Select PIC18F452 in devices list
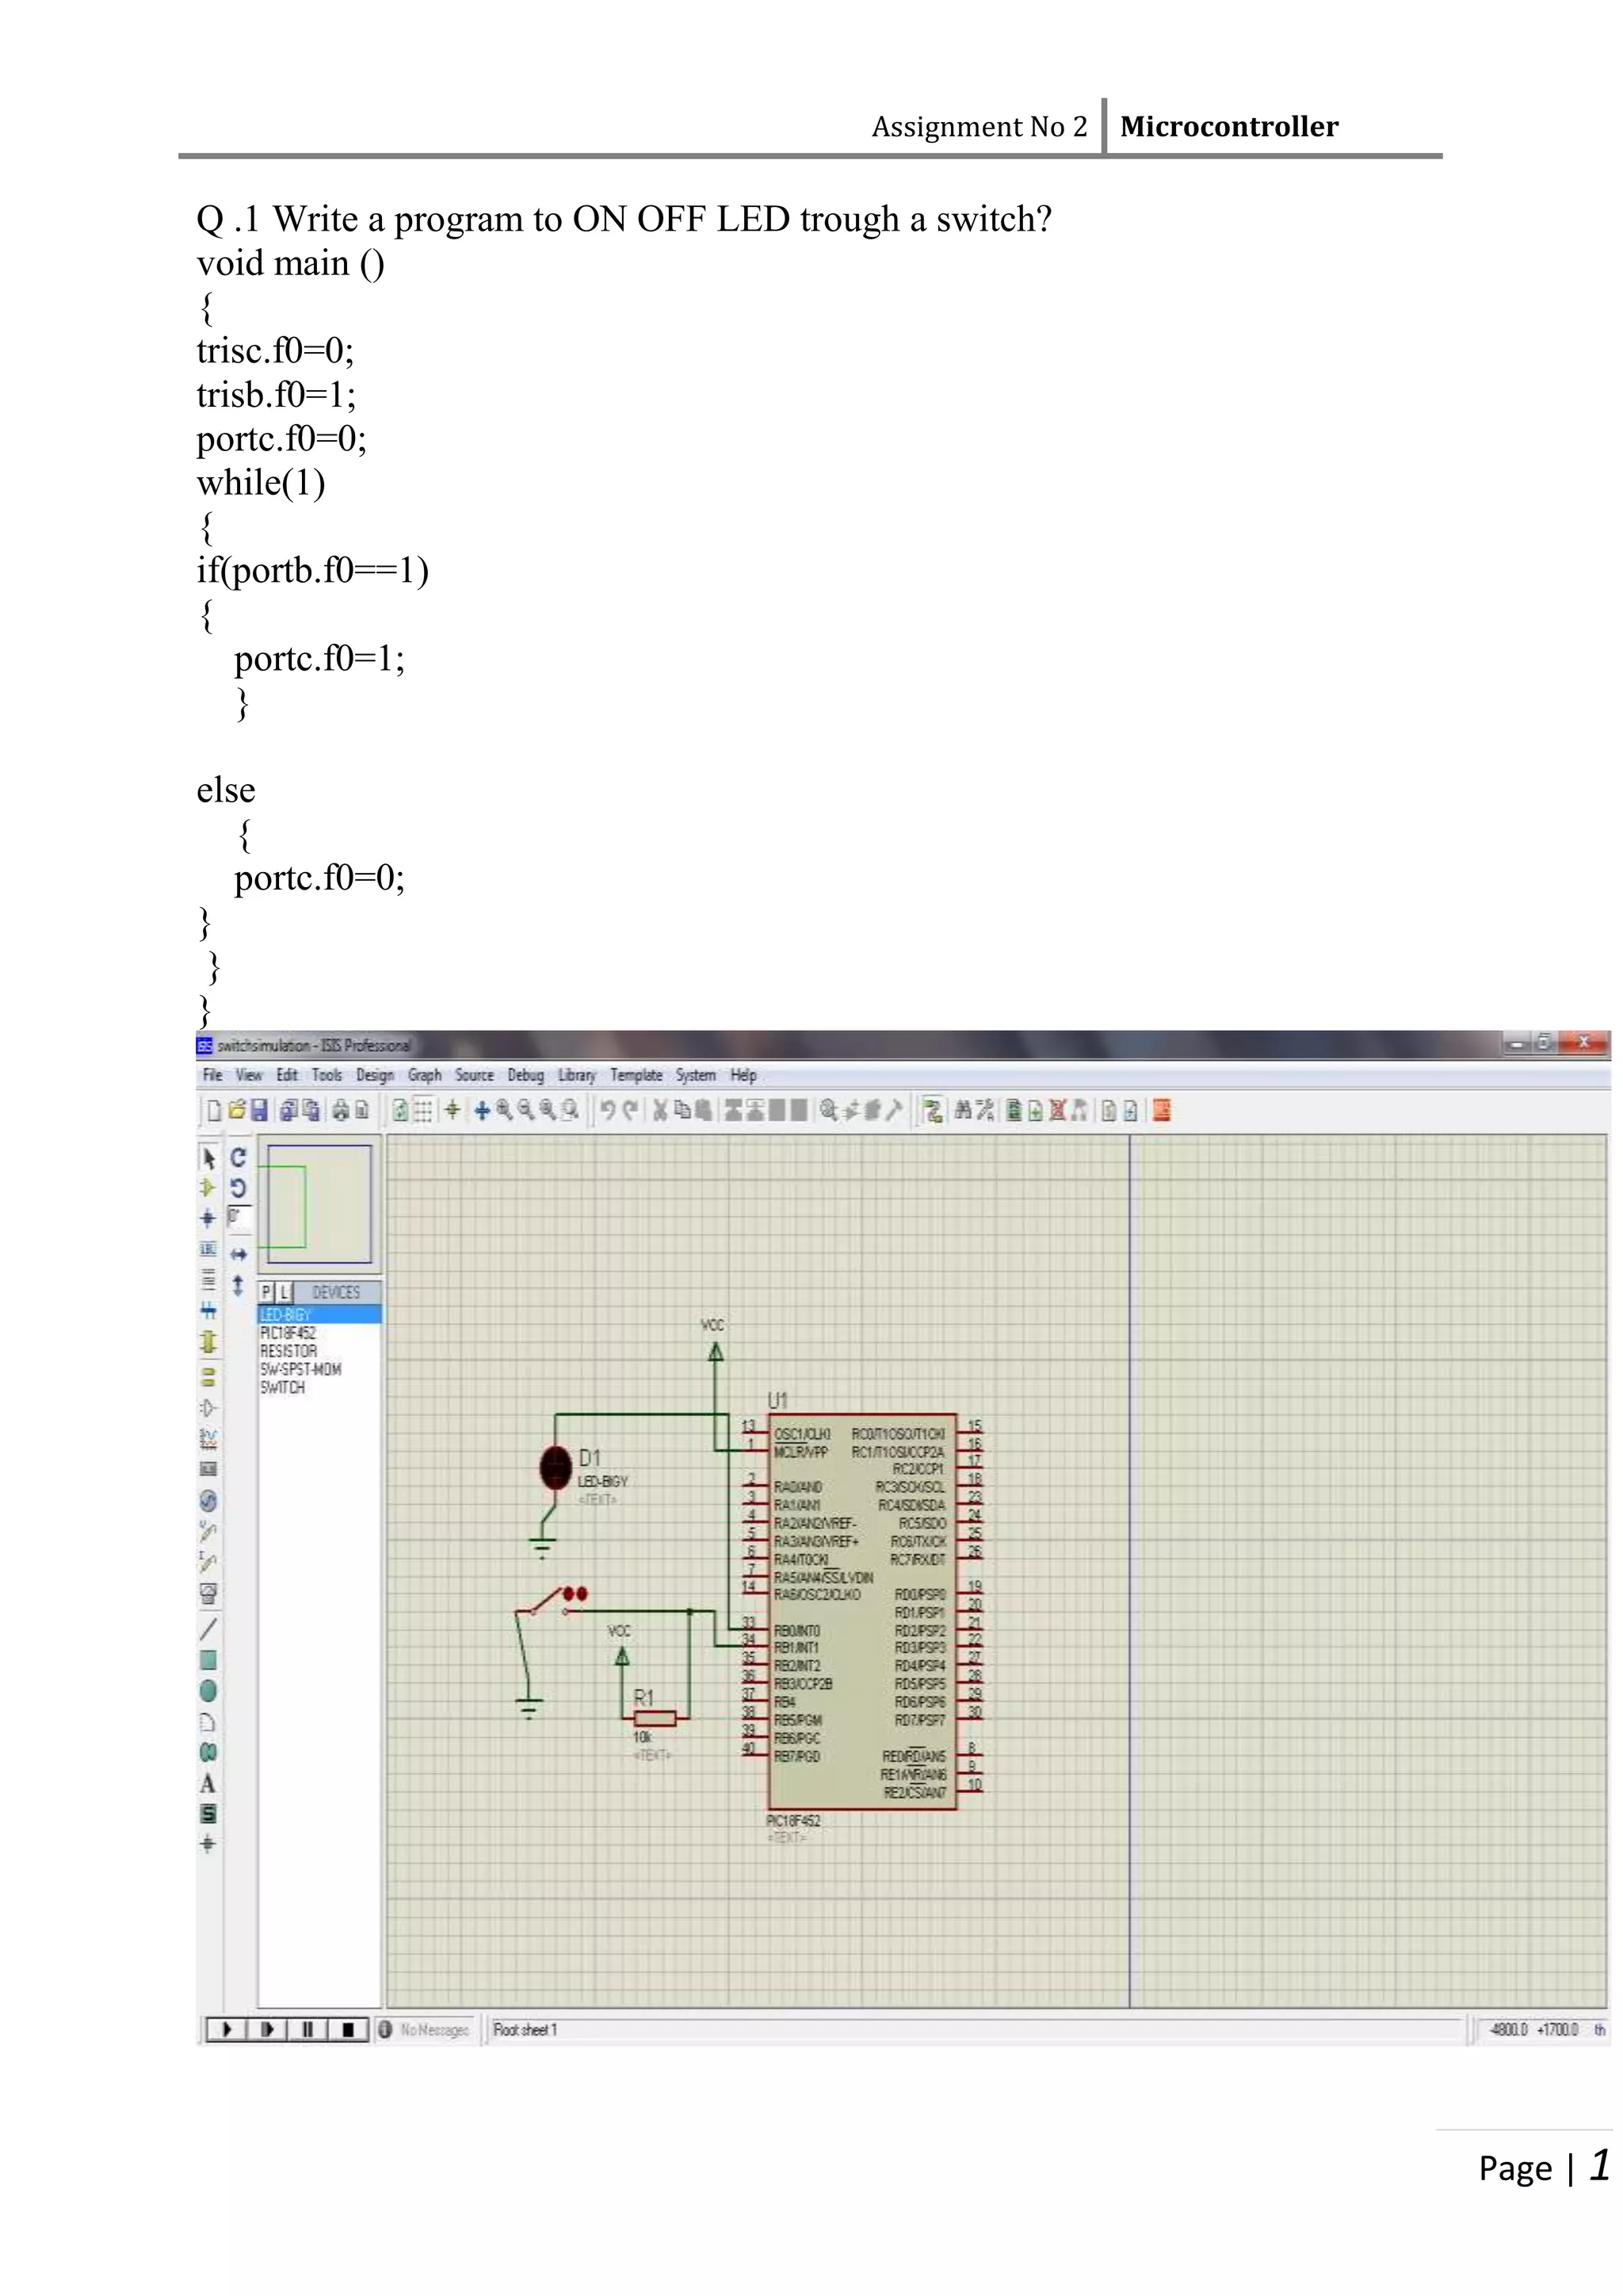 click(288, 1333)
